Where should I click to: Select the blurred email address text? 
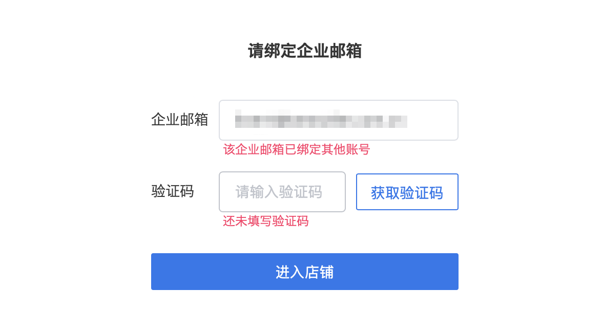pos(320,121)
